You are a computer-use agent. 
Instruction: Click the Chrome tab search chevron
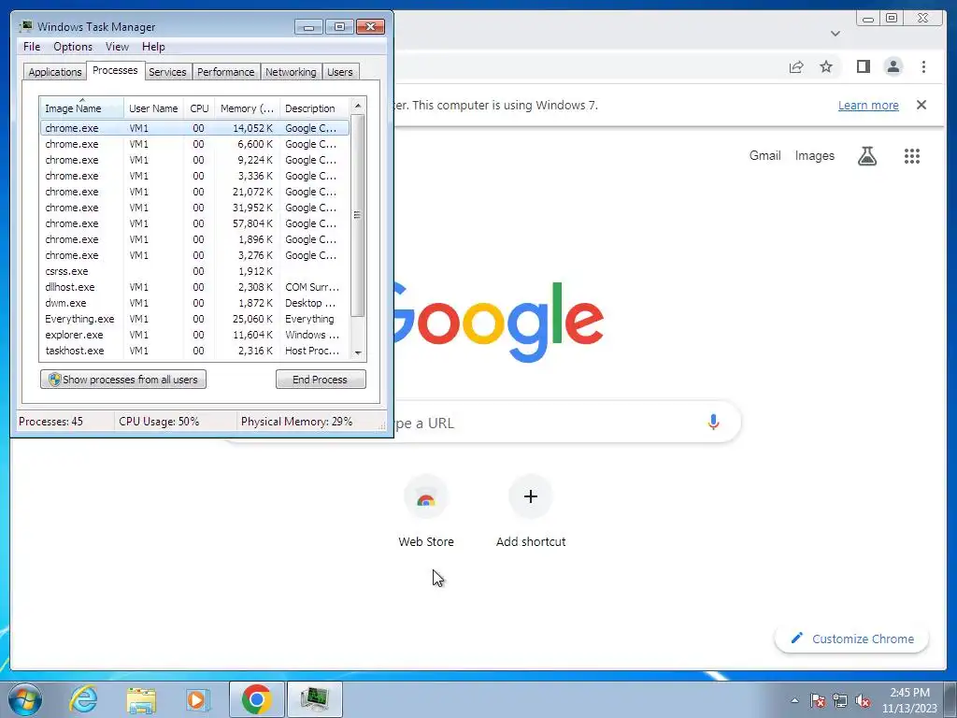[x=836, y=34]
